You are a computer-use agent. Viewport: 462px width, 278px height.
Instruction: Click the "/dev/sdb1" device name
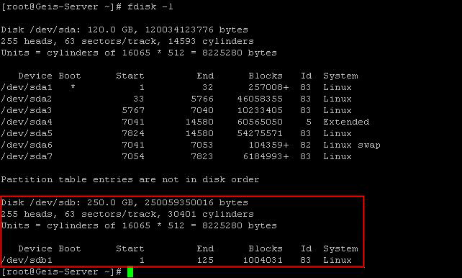[27, 260]
